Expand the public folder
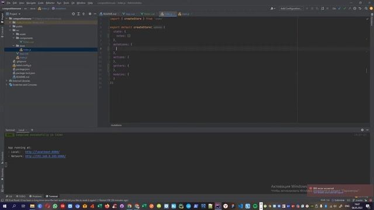Image resolution: width=374 pixels, height=210 pixels. pos(11,26)
